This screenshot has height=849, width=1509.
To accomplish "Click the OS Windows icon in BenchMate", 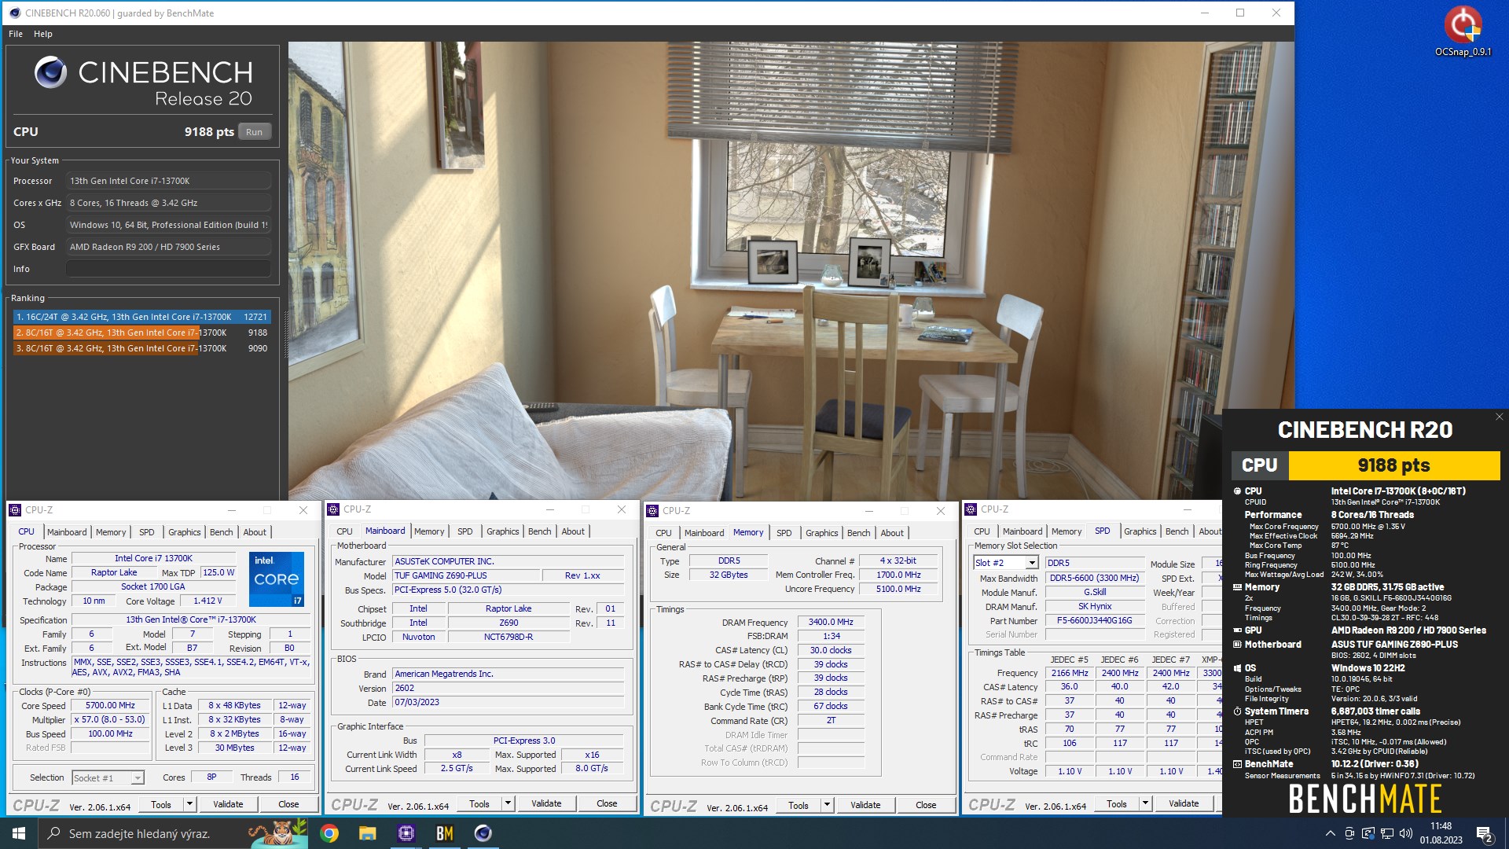I will coord(1237,668).
